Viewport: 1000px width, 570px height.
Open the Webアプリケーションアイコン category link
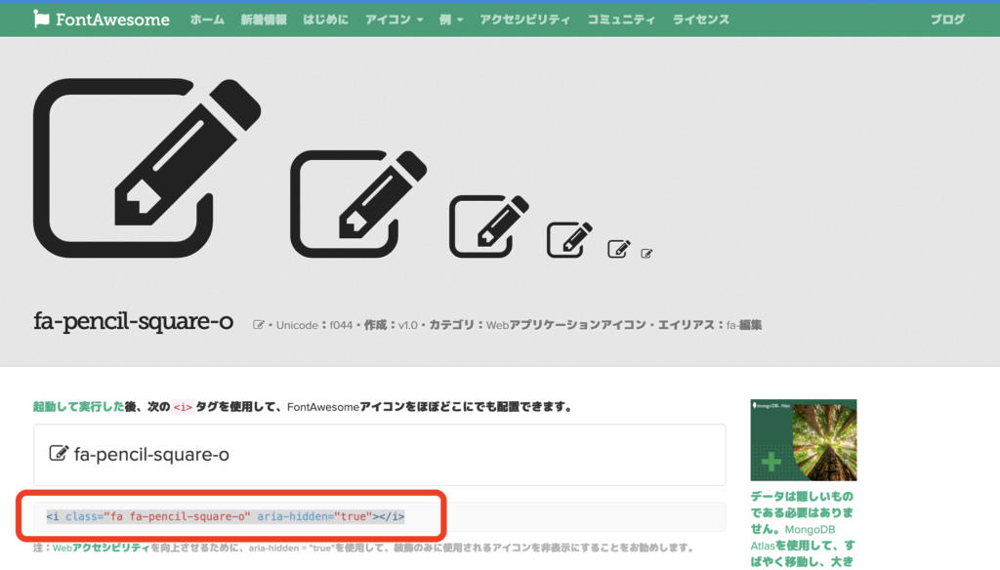click(x=566, y=325)
